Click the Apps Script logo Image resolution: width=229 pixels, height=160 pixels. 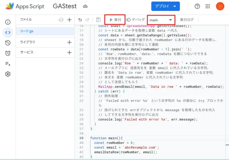tap(10, 6)
